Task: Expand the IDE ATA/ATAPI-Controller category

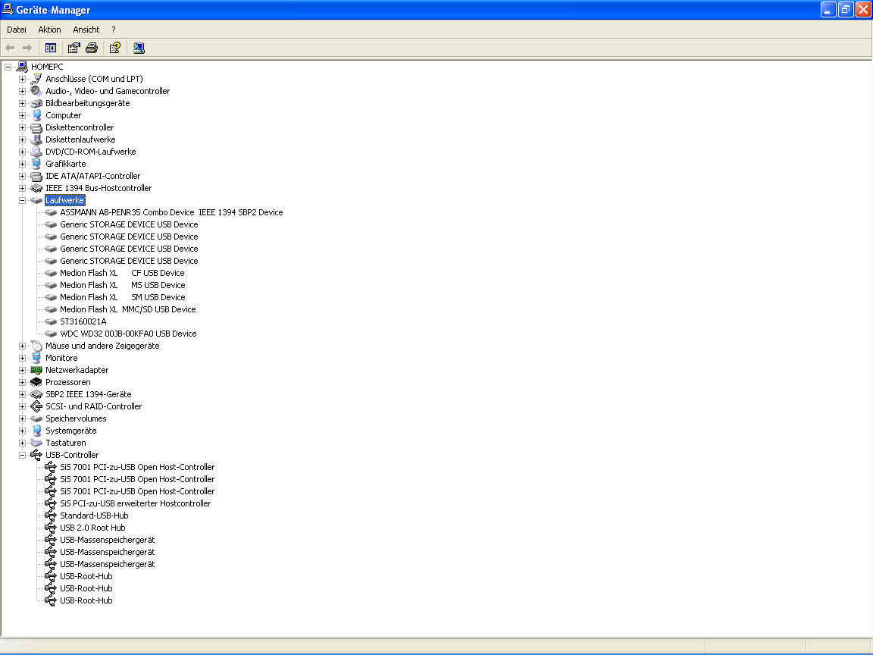Action: click(x=22, y=176)
